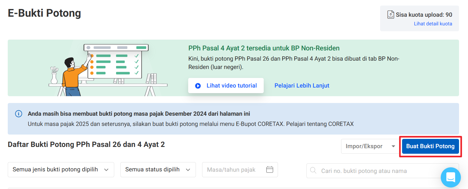Open the Lihat detail kuota link
This screenshot has height=189, width=468.
pos(433,24)
